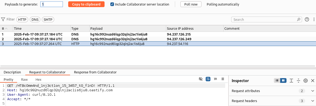Expand all Inspector sections
Viewport: 316px width, 106px height.
[292, 81]
